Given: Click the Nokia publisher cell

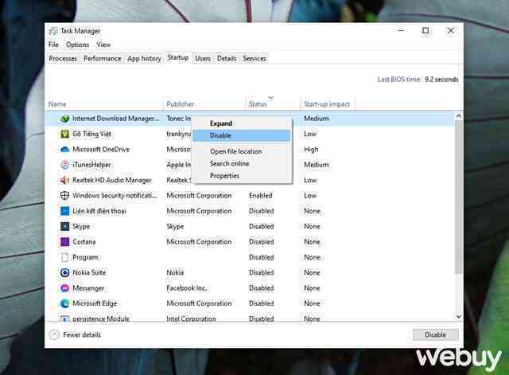Looking at the screenshot, I should tap(175, 272).
